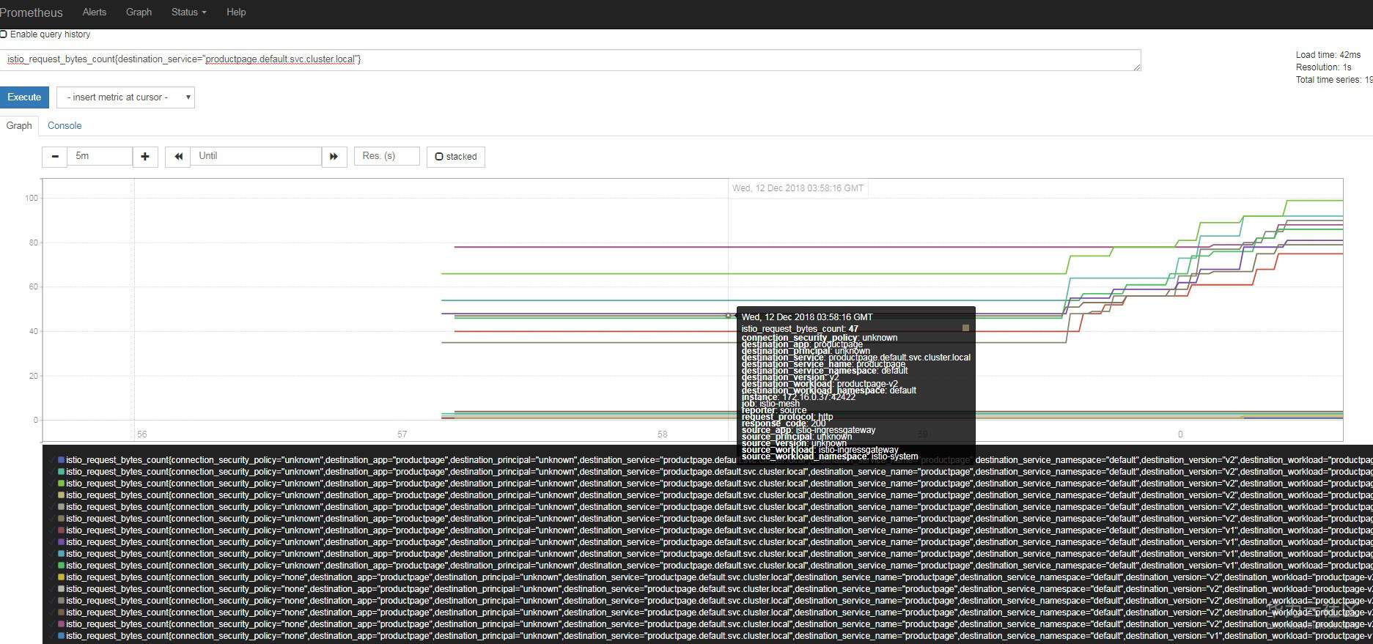1373x644 pixels.
Task: Click the tooltip value istio_request_bytes_count: 47
Action: (x=800, y=329)
